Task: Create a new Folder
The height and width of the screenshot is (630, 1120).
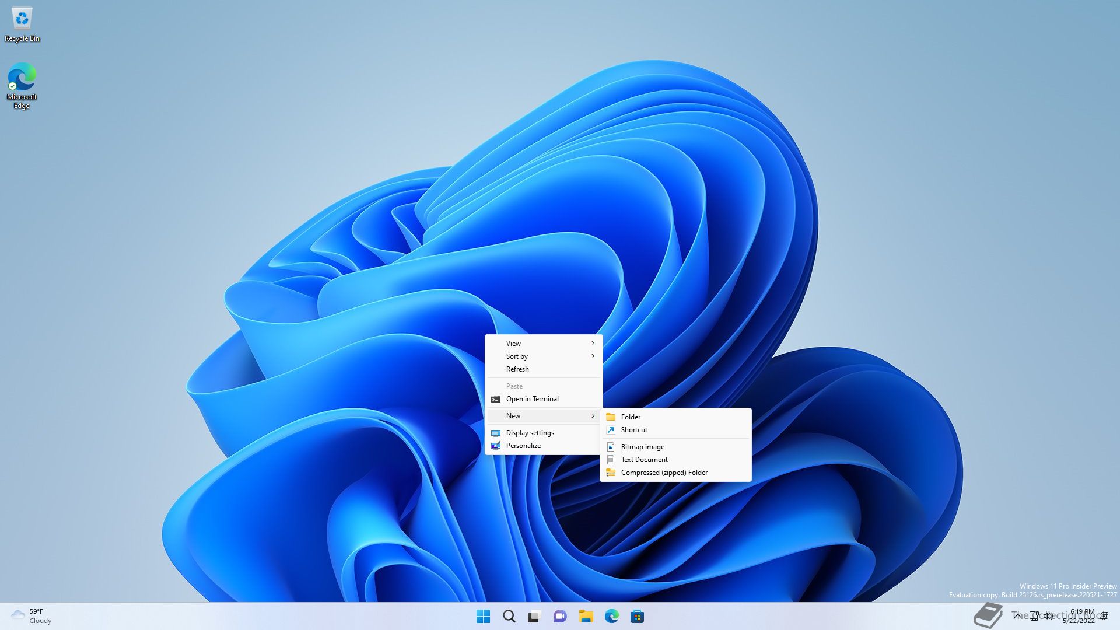Action: [x=675, y=416]
